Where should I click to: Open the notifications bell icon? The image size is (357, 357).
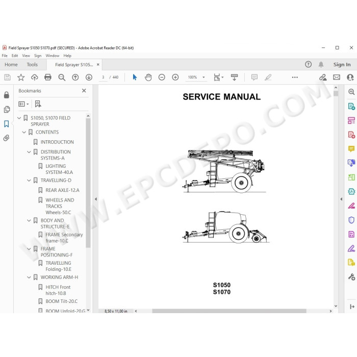point(321,64)
